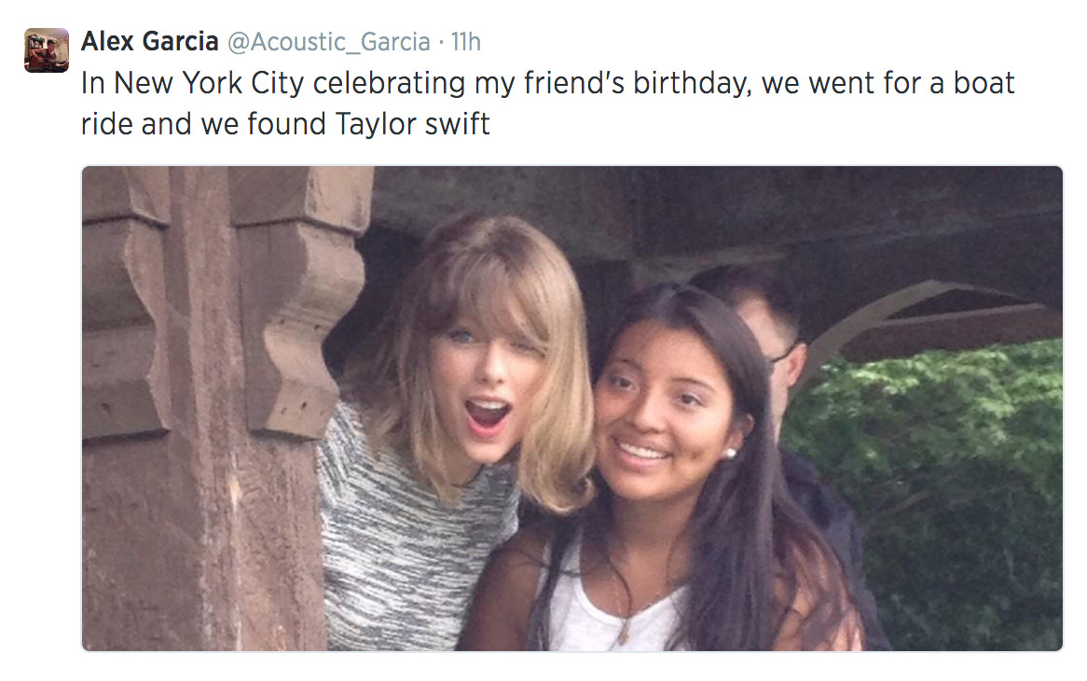Click the word "celebrating" in the tweet
This screenshot has width=1087, height=681.
pos(389,83)
